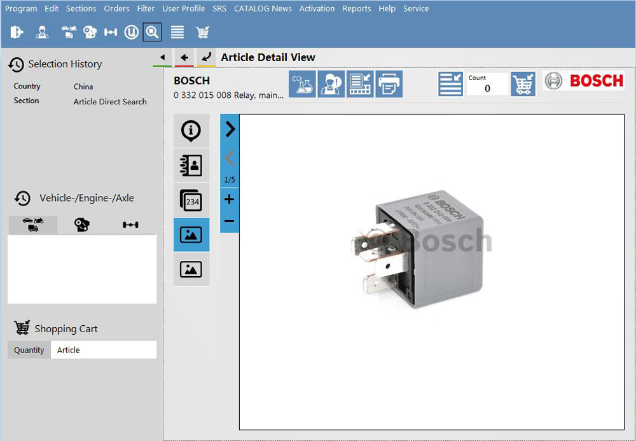Click the Bosch relay product image

[x=418, y=248]
